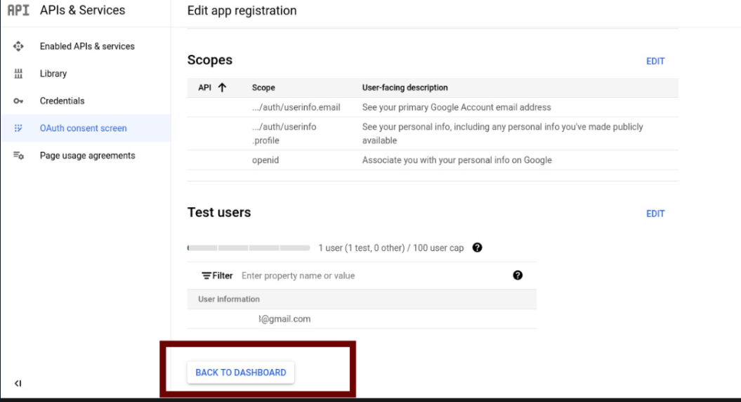Edit the Scopes section
Viewport: 741px width, 402px height.
655,61
